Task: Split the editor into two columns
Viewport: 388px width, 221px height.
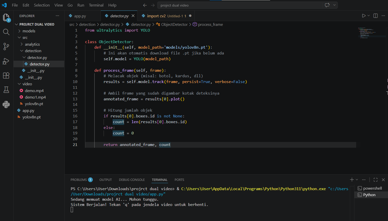Action: pos(375,15)
